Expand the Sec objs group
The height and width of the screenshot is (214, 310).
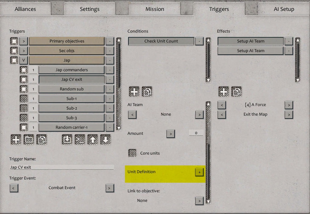pyautogui.click(x=24, y=51)
